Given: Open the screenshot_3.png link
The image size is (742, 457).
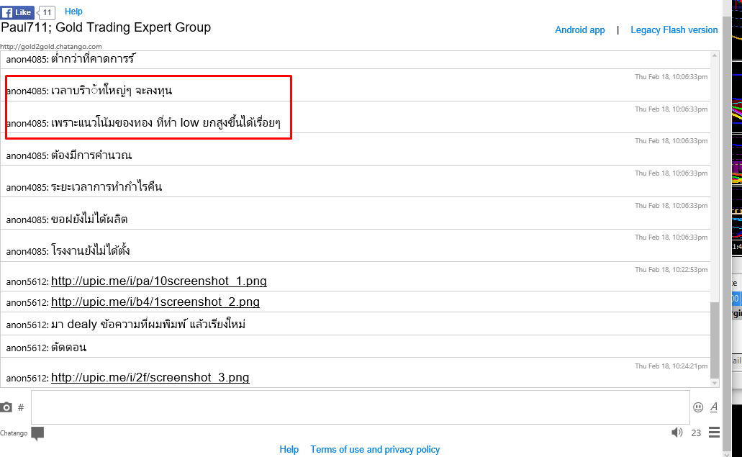Looking at the screenshot, I should [x=150, y=378].
